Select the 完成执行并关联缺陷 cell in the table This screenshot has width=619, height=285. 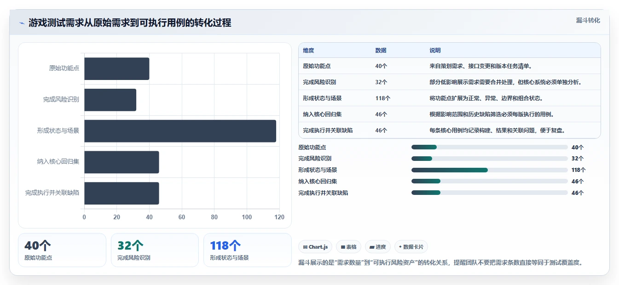[328, 131]
